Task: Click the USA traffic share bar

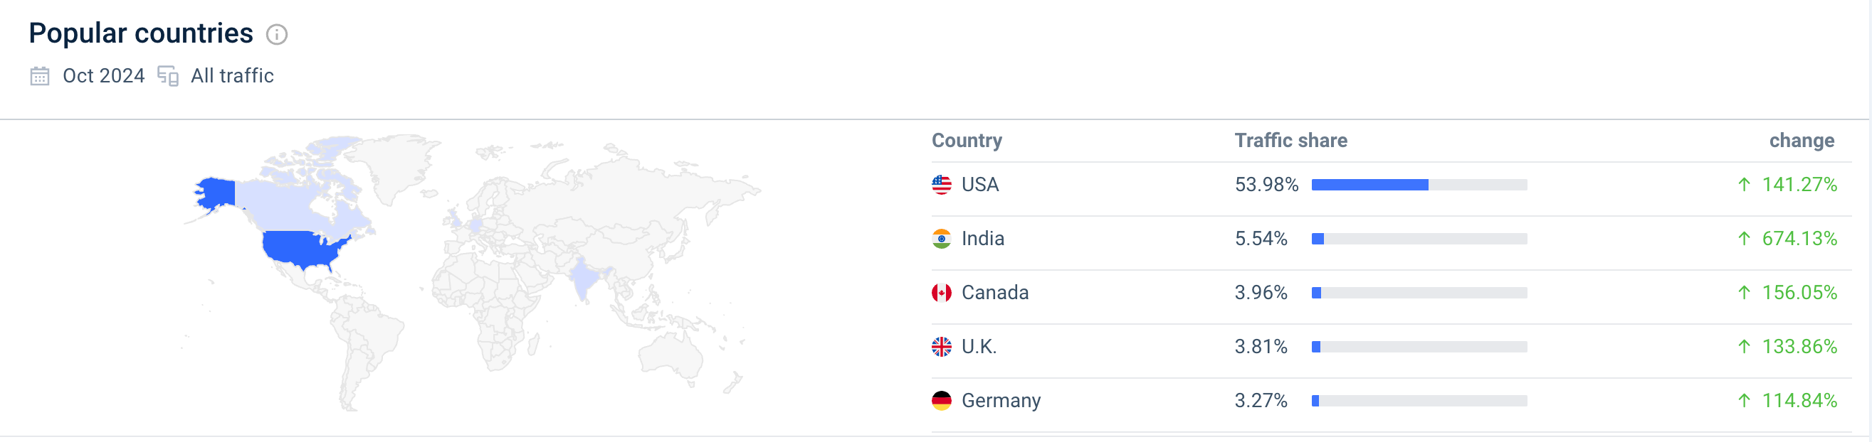Action: coord(1419,185)
